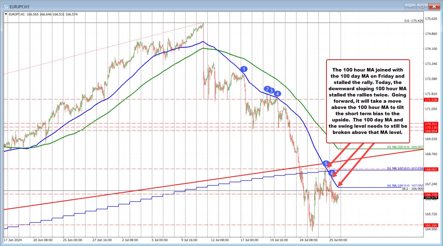
Task: Select the 'H1 MA:100:0:0: 167.050' label
Action: coord(405,186)
